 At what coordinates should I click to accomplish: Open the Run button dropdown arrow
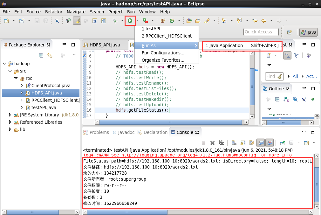(137, 20)
